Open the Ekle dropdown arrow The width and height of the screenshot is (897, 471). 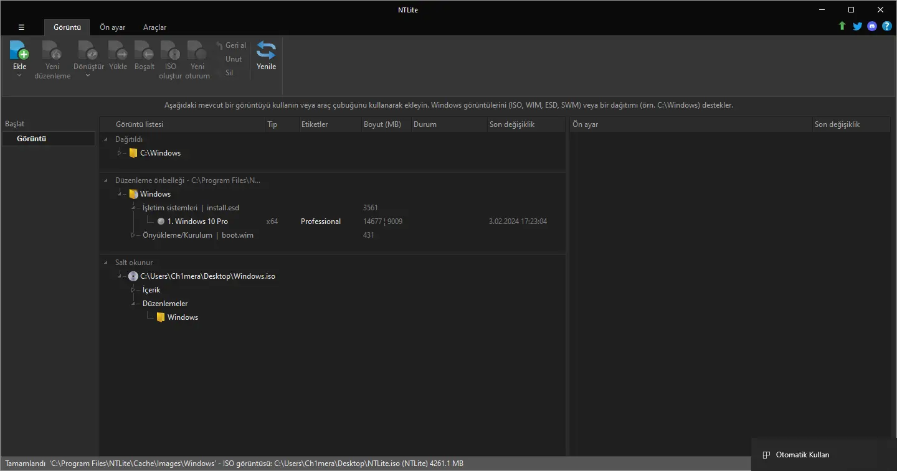pos(19,75)
